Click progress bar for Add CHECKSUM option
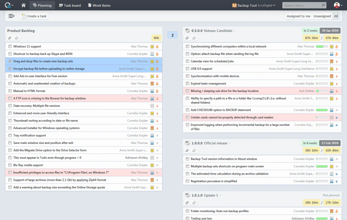This screenshot has height=220, width=347. (322, 110)
